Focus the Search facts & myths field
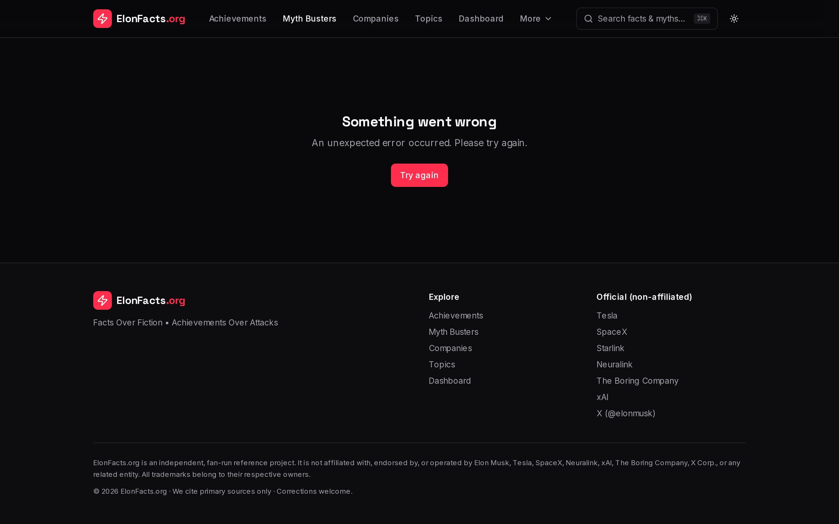The image size is (839, 524). click(647, 19)
